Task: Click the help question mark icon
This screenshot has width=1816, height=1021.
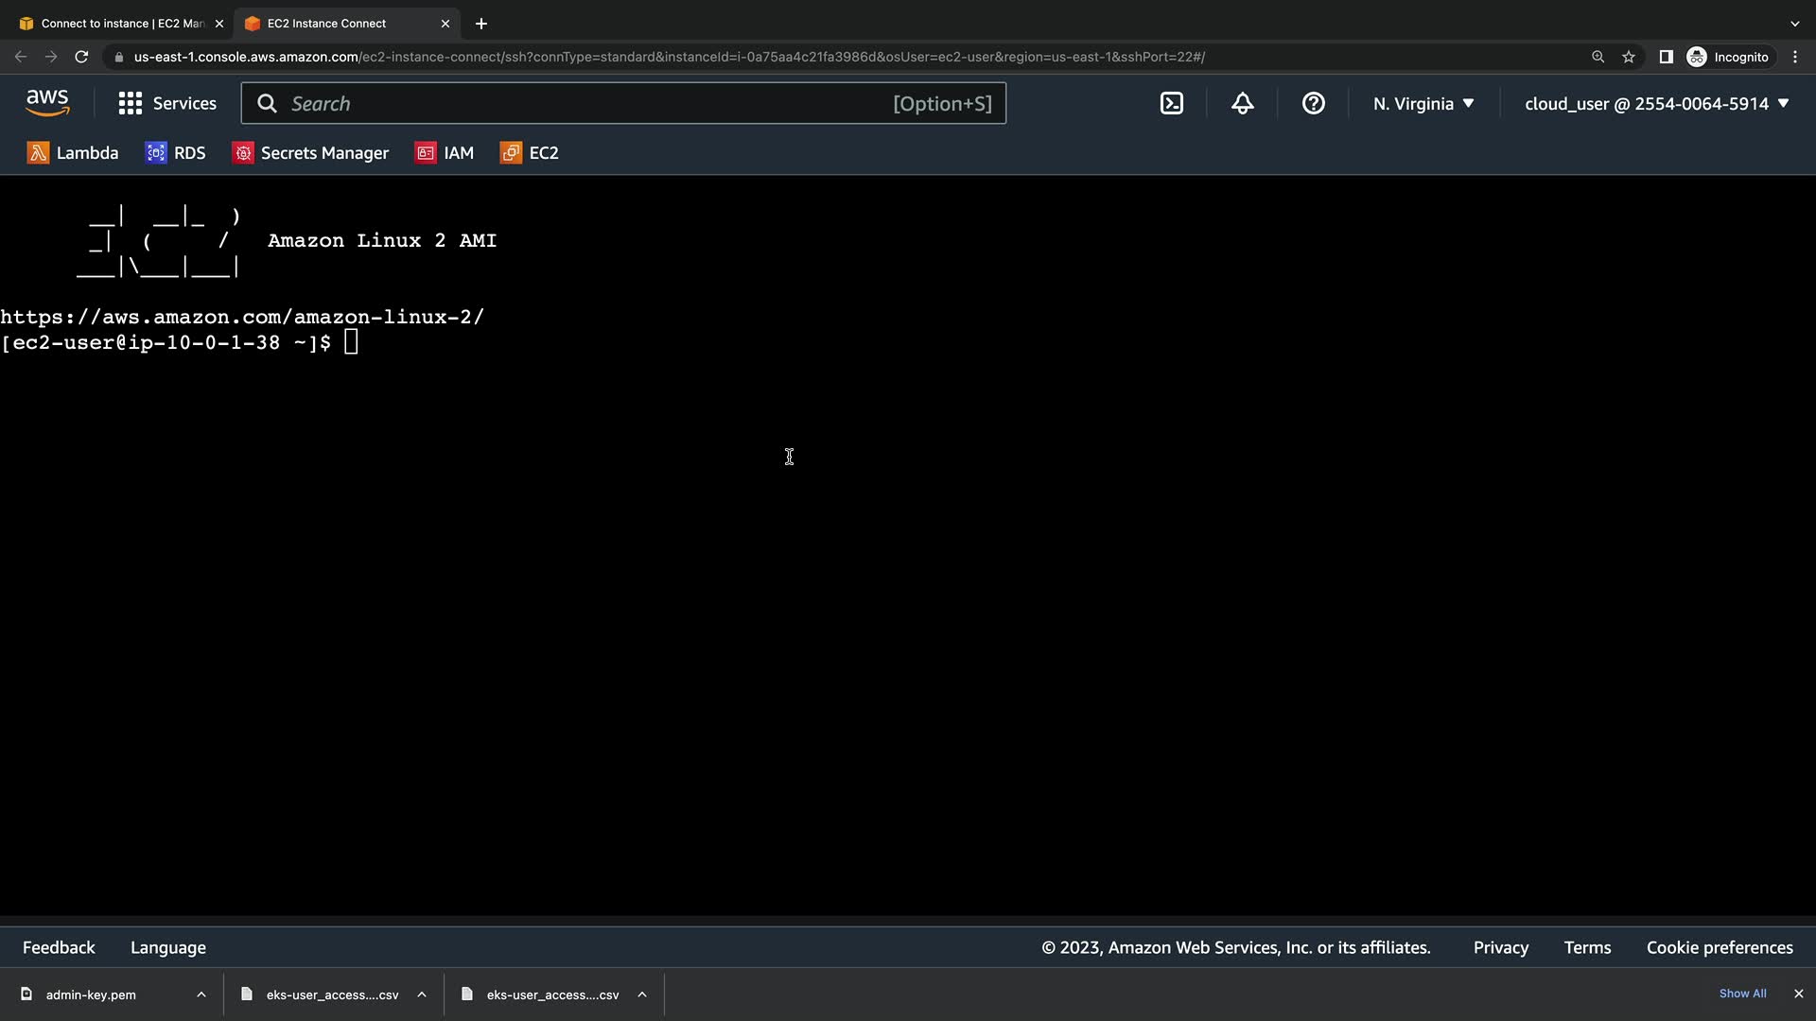Action: tap(1313, 104)
